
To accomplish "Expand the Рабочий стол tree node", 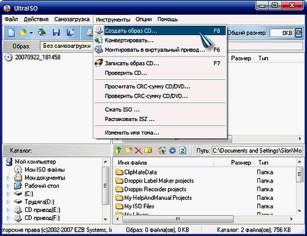I will pyautogui.click(x=8, y=186).
